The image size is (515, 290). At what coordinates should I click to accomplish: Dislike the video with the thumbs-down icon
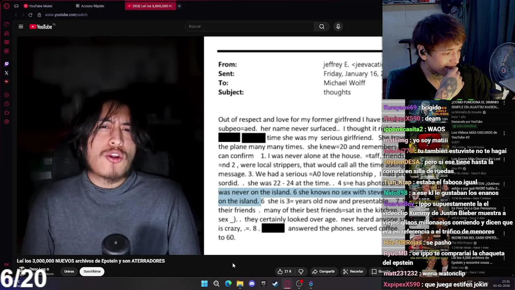pos(301,271)
